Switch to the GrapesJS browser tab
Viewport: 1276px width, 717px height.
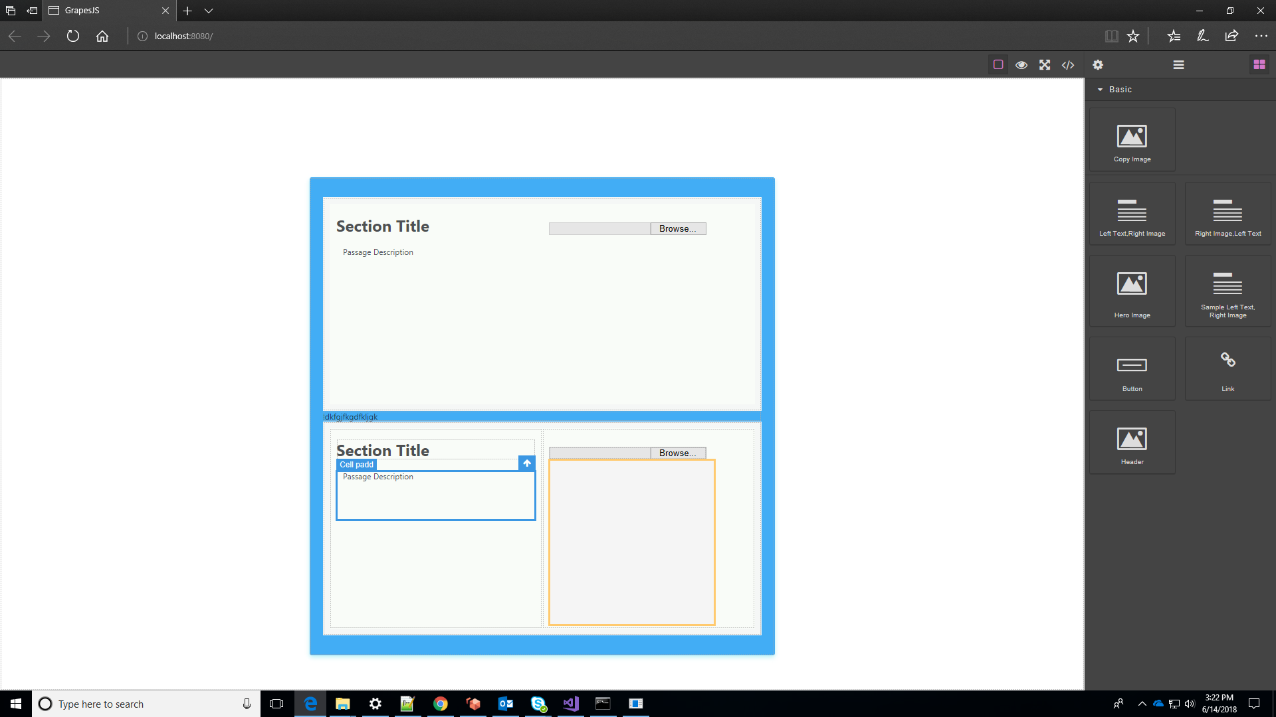click(x=100, y=11)
